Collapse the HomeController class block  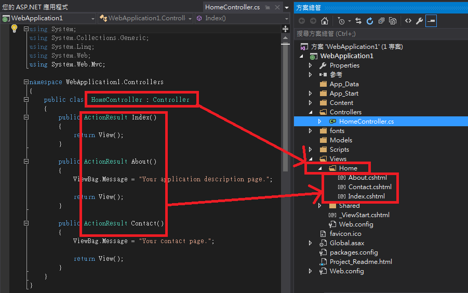26,99
